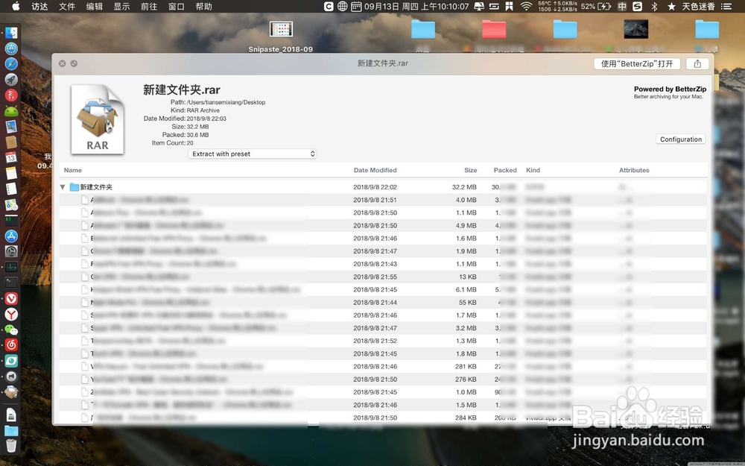Screen dimensions: 745x466
Task: Launch Safari compass icon in Dock
Action: tap(11, 63)
